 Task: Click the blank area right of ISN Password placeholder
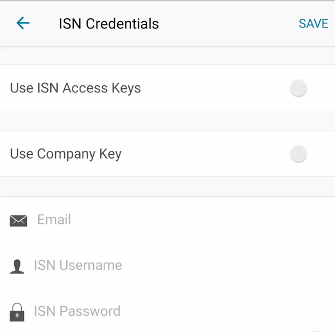coord(223,311)
